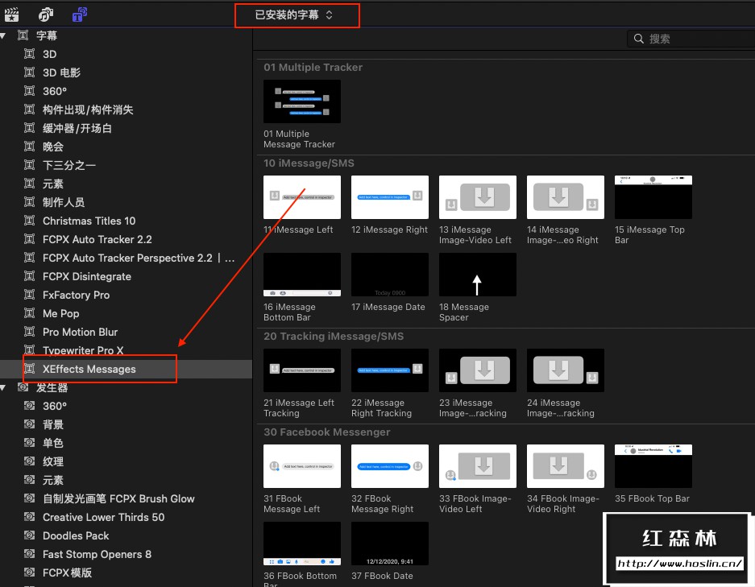Image resolution: width=755 pixels, height=587 pixels.
Task: Open the Titles and Generators sidebar icon
Action: [80, 14]
